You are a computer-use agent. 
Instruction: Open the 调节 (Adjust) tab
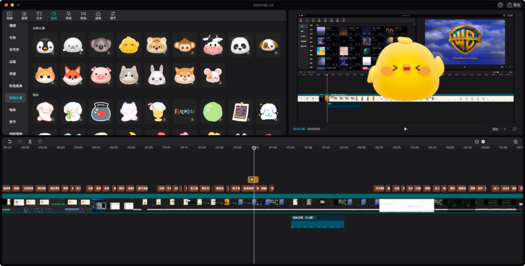tap(113, 16)
